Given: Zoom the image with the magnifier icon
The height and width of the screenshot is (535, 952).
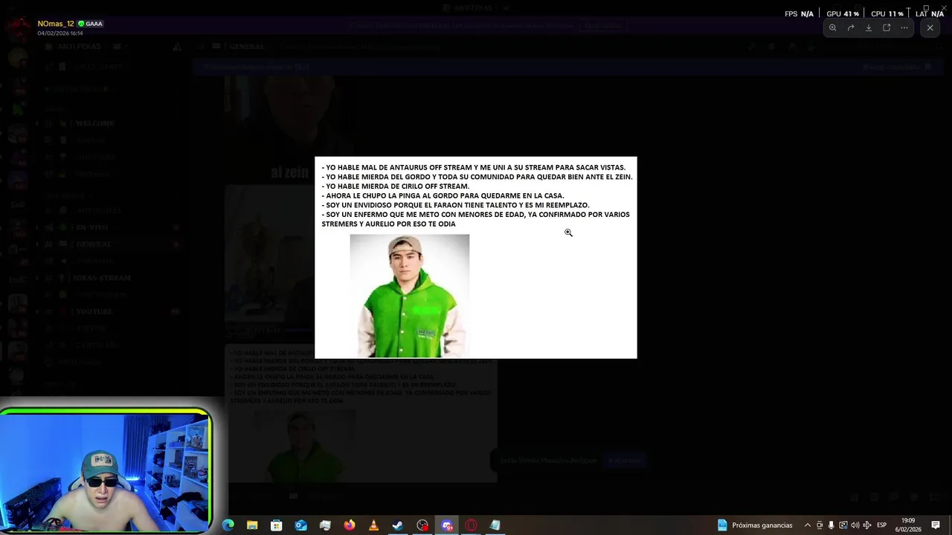Looking at the screenshot, I should [x=832, y=27].
